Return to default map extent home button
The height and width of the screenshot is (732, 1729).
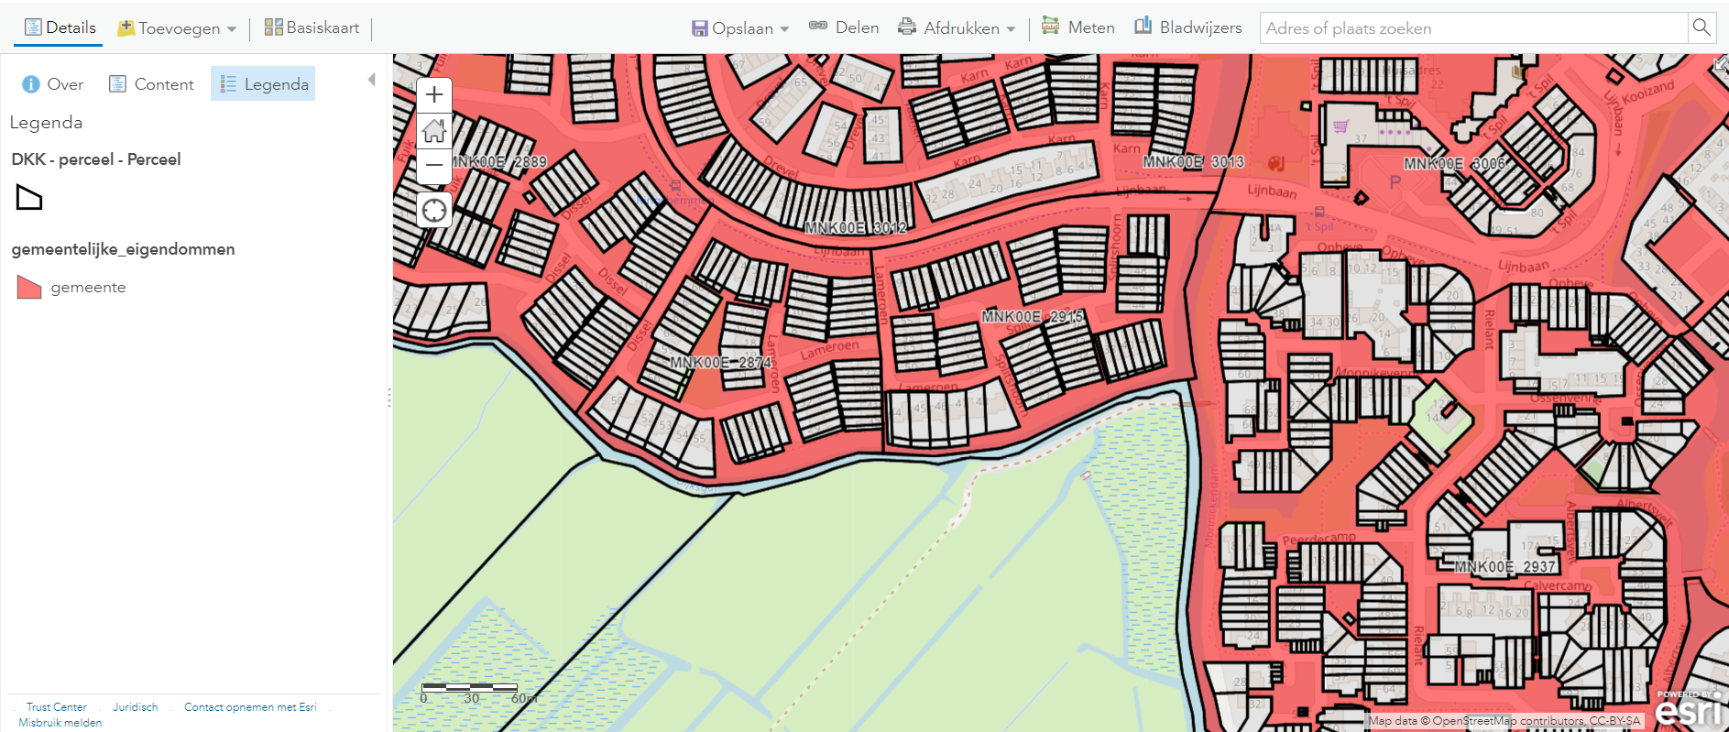(x=434, y=130)
